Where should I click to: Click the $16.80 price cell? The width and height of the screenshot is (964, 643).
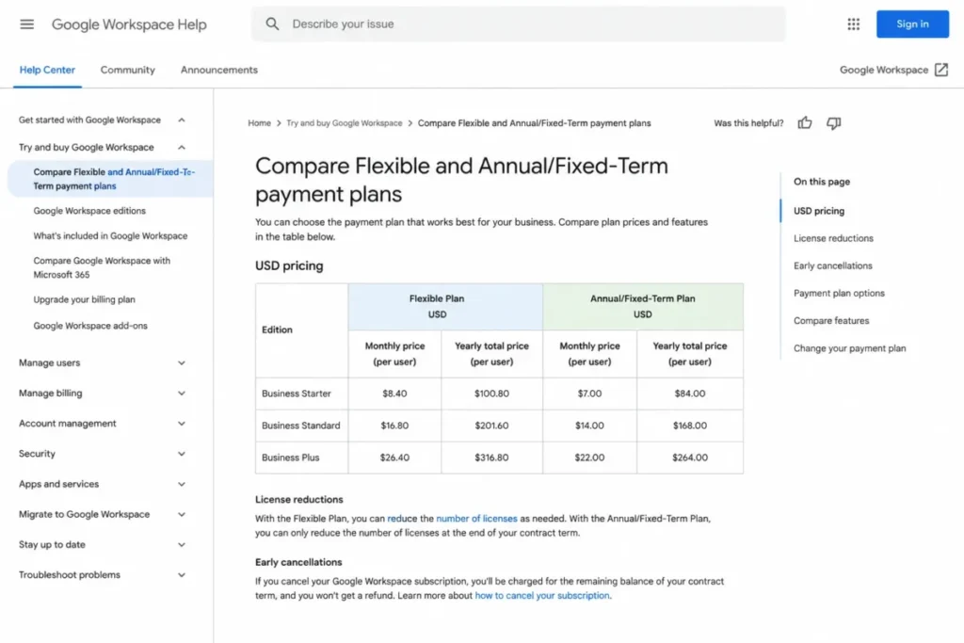394,426
